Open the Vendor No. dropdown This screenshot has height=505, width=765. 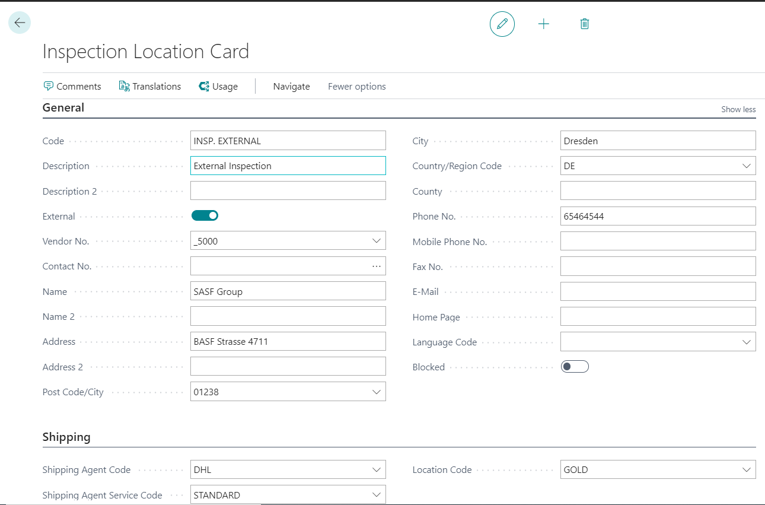[x=376, y=241]
